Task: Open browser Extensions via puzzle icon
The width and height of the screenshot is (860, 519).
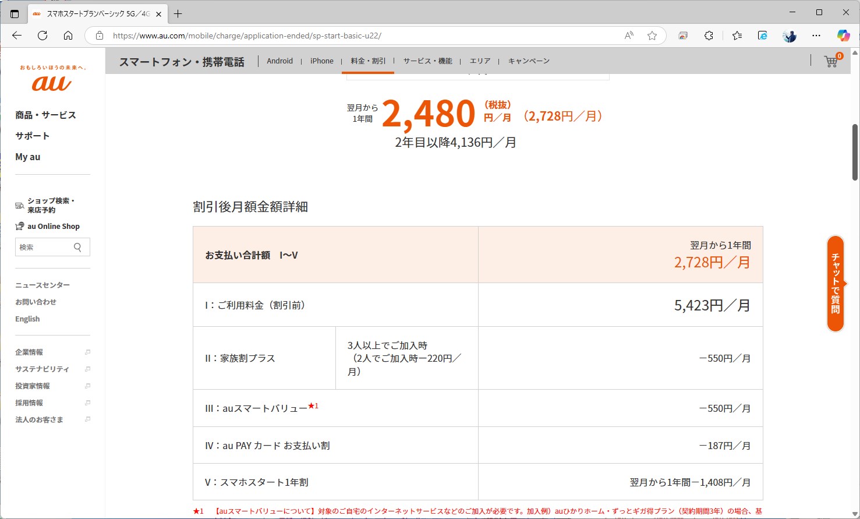Action: coord(709,36)
